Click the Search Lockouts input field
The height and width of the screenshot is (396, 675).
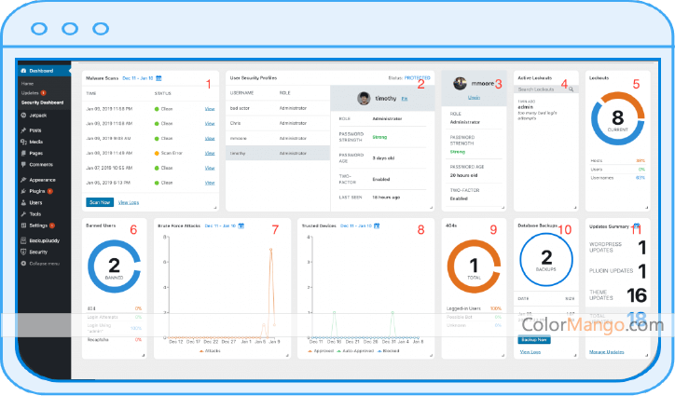(542, 89)
